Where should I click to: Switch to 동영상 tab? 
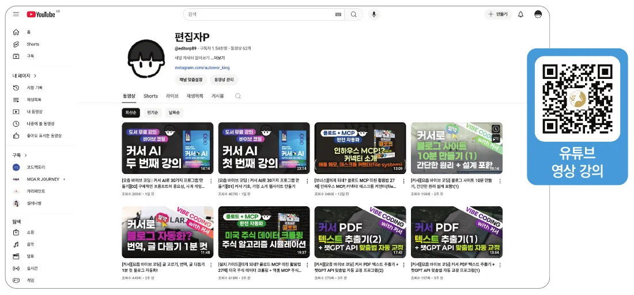129,96
